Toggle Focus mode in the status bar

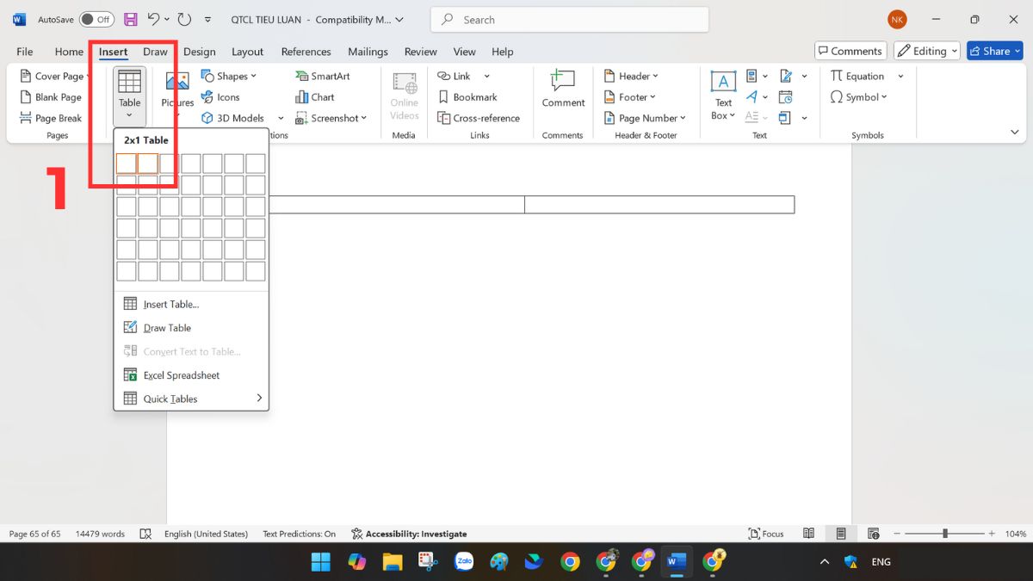766,534
